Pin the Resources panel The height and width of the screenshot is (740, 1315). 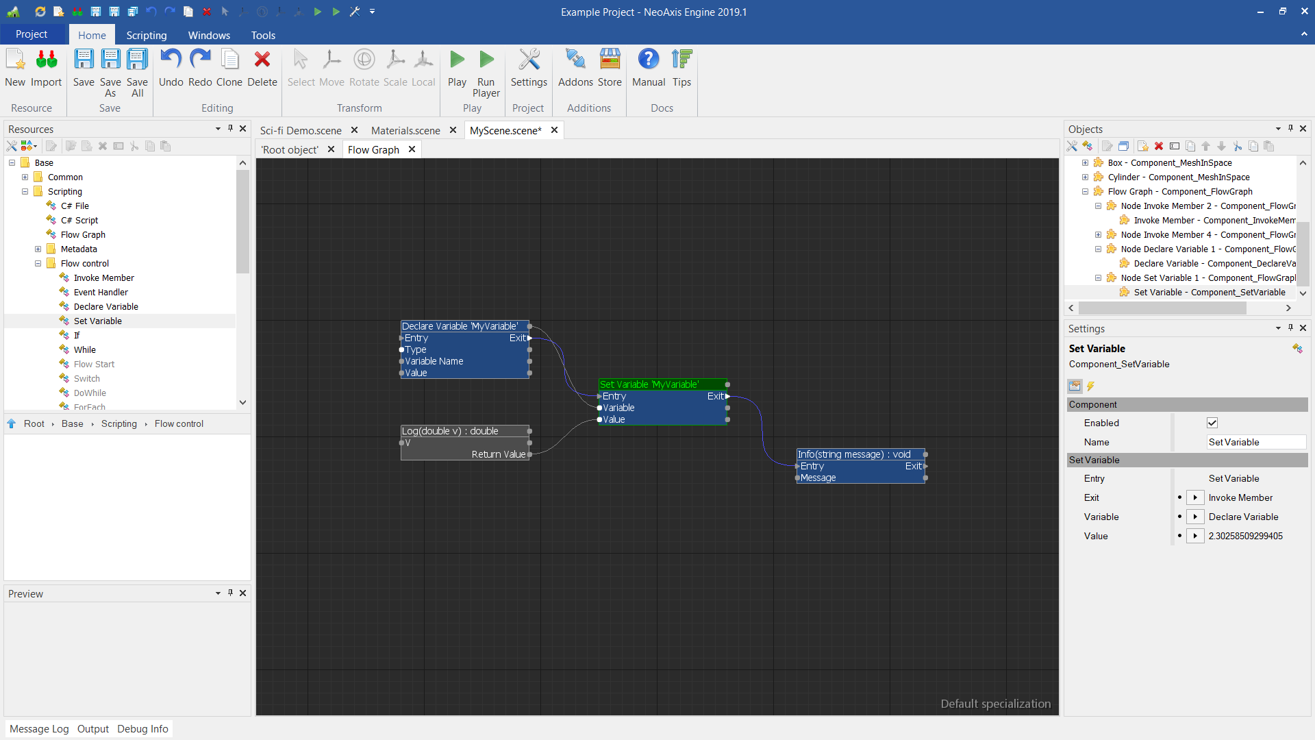point(230,128)
